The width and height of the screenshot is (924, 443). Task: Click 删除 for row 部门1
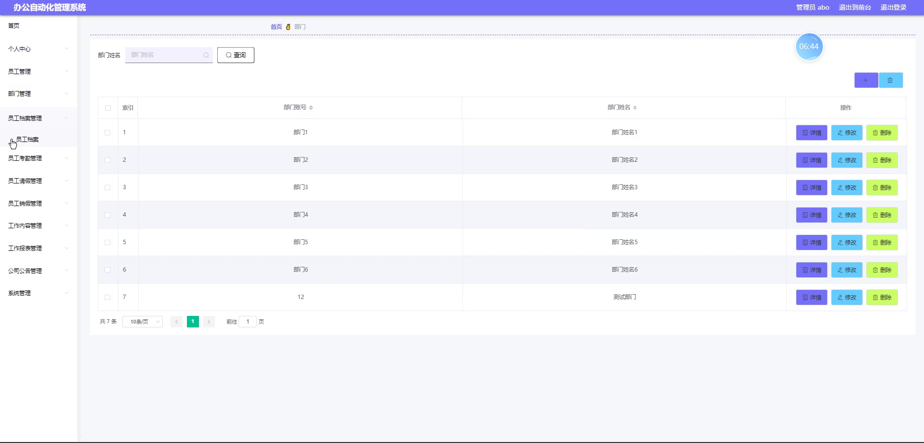(x=882, y=133)
